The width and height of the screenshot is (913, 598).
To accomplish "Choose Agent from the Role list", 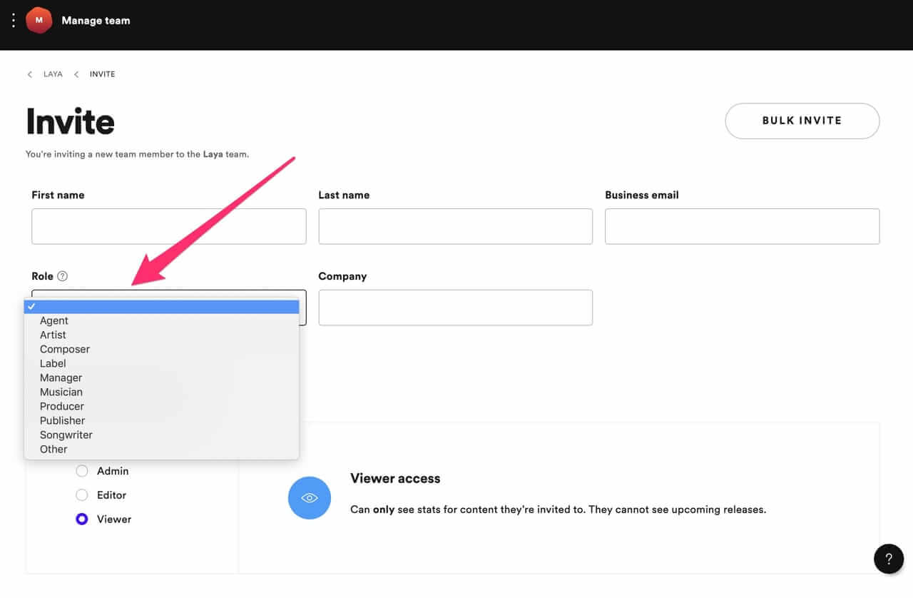I will (161, 321).
